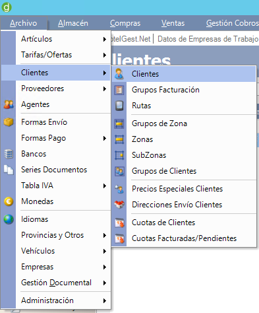
Task: Click Datos de Empresas de Trabajo tab
Action: click(208, 39)
